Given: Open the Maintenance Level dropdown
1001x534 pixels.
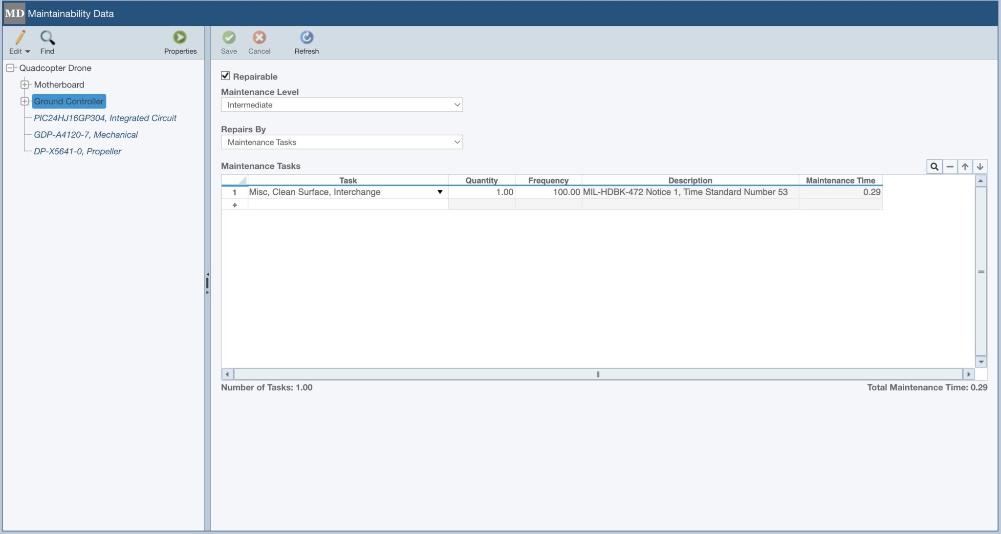Looking at the screenshot, I should pos(456,104).
